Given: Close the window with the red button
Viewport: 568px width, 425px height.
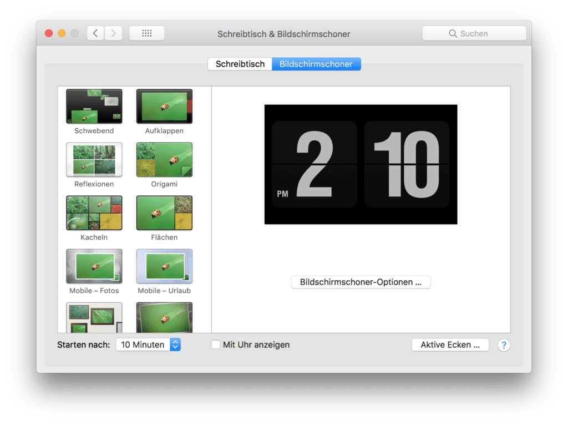Looking at the screenshot, I should tap(49, 33).
